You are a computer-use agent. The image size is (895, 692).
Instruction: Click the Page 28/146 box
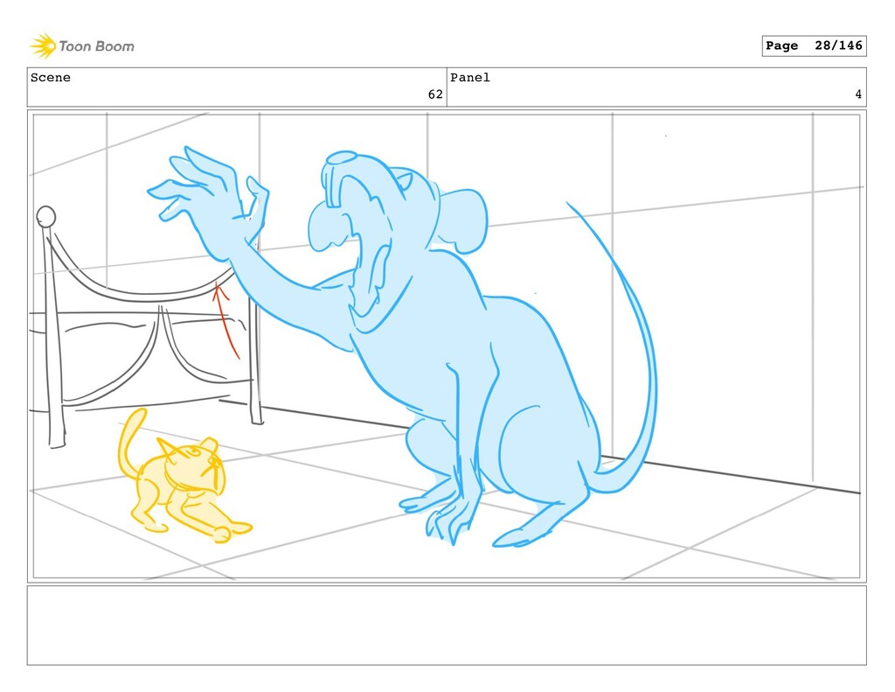pos(814,45)
